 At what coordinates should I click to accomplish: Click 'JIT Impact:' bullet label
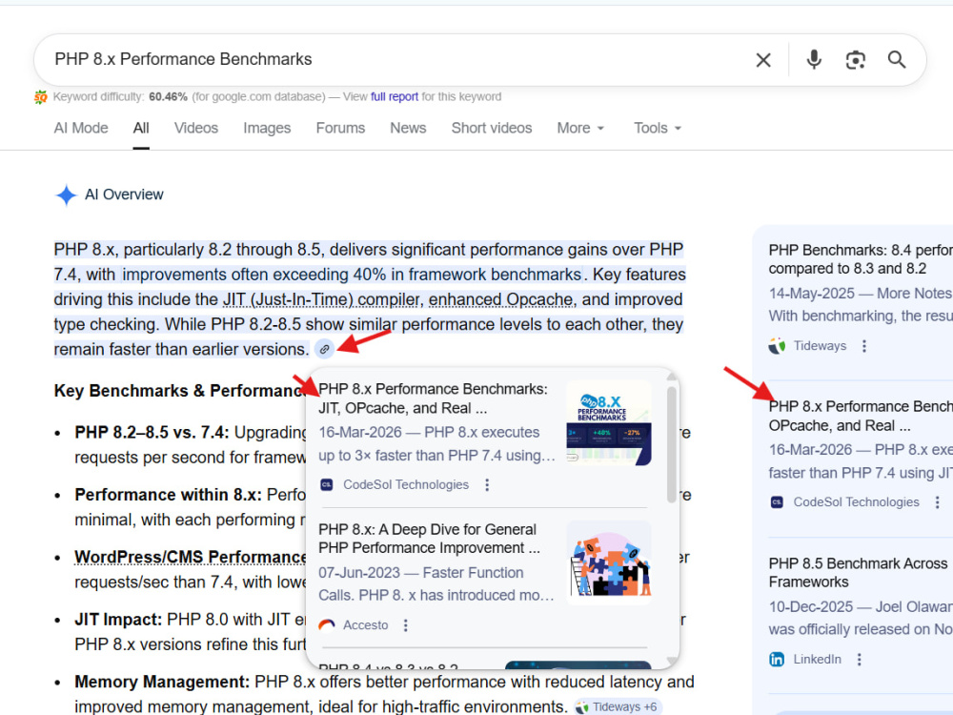tap(118, 620)
